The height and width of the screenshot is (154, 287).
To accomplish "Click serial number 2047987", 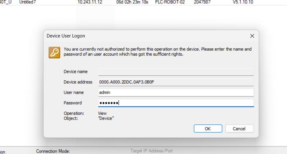I will point(202,2).
